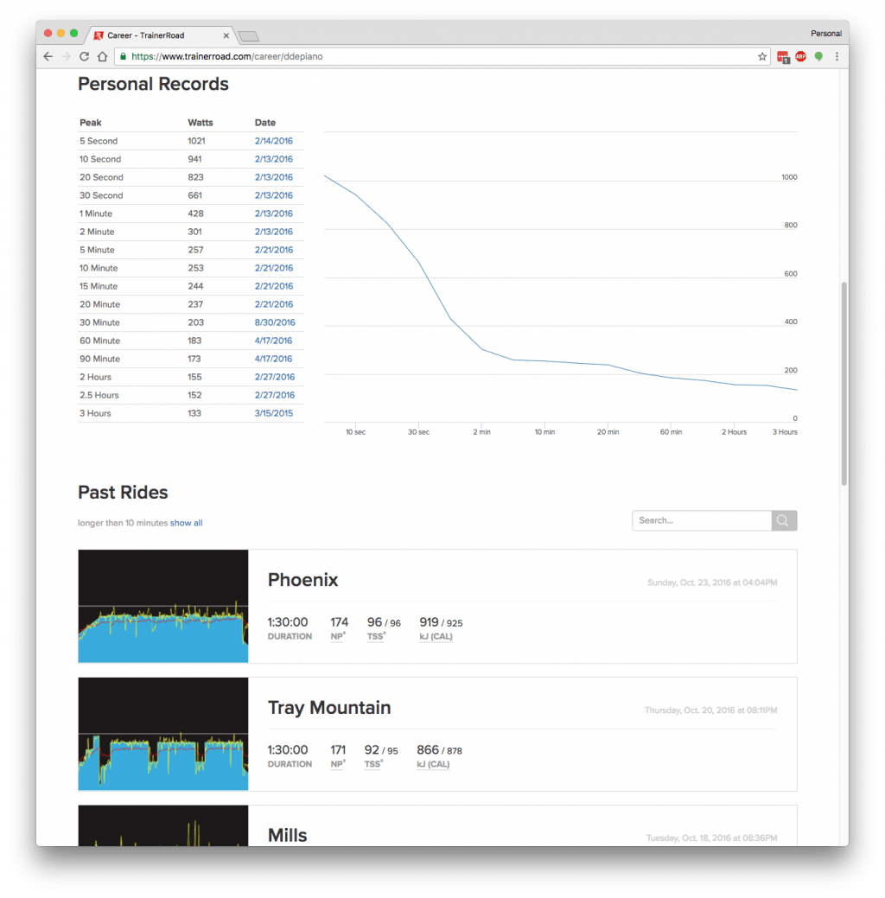Reload the TrainerRoad page

coord(84,56)
